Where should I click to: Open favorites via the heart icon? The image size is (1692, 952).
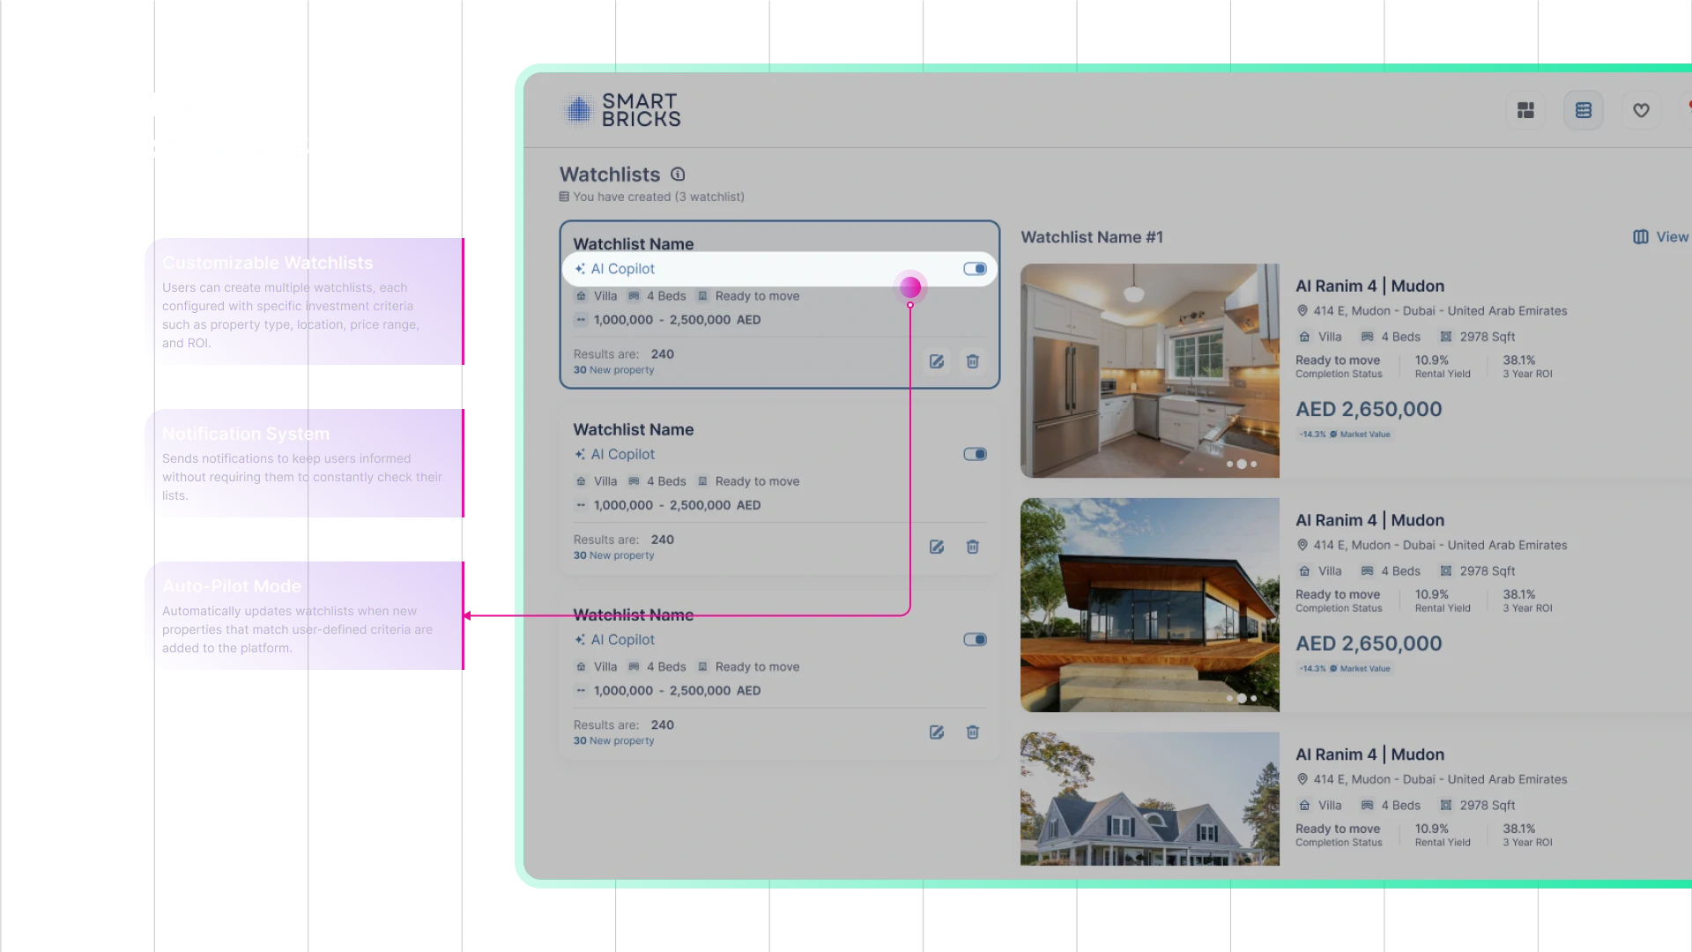click(1641, 110)
